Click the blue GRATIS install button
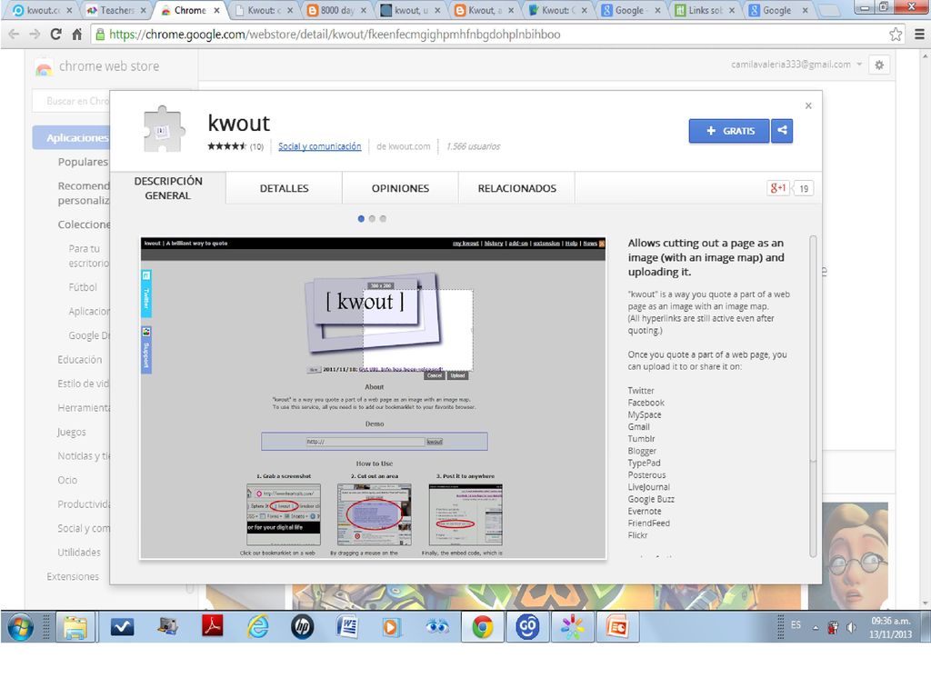Image resolution: width=931 pixels, height=698 pixels. (x=729, y=131)
